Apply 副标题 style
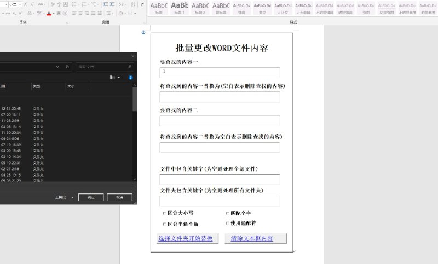 221,8
